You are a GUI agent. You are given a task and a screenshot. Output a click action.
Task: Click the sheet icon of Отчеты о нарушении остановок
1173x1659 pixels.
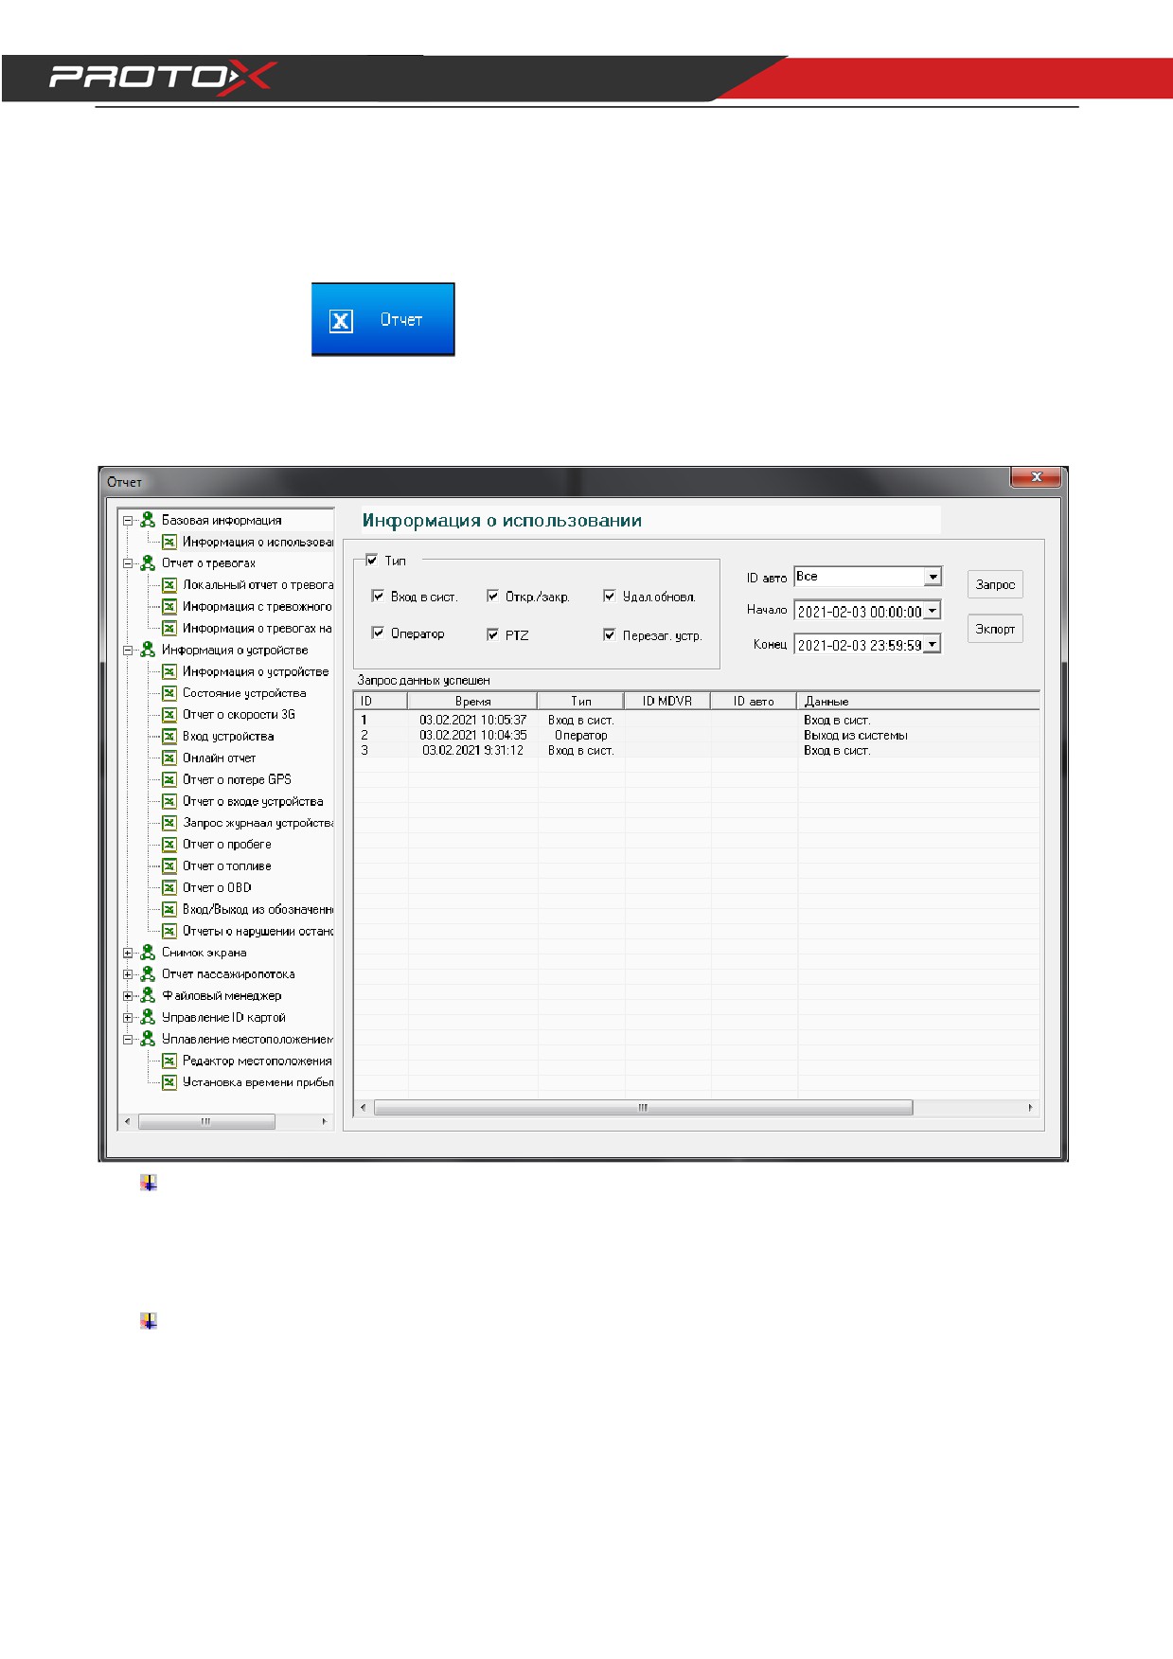click(169, 931)
